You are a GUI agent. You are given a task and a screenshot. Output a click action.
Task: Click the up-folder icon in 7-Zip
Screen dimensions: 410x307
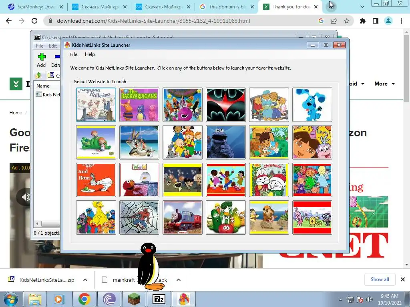(38, 76)
